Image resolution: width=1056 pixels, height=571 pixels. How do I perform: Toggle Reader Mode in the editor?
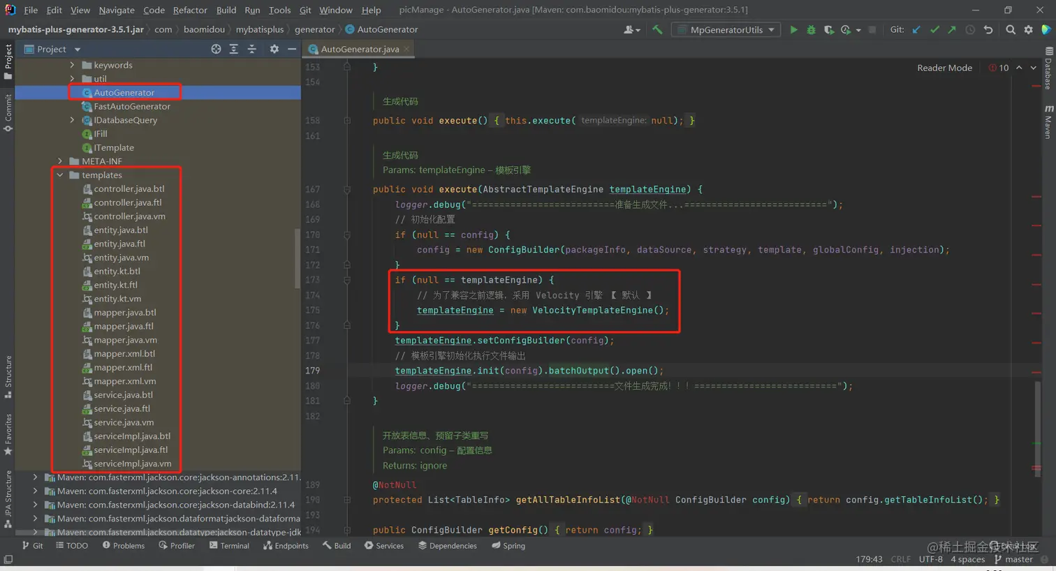[x=944, y=68]
